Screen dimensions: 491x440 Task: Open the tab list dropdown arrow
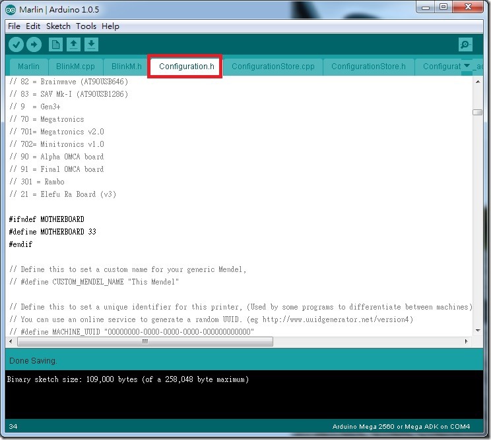point(467,66)
